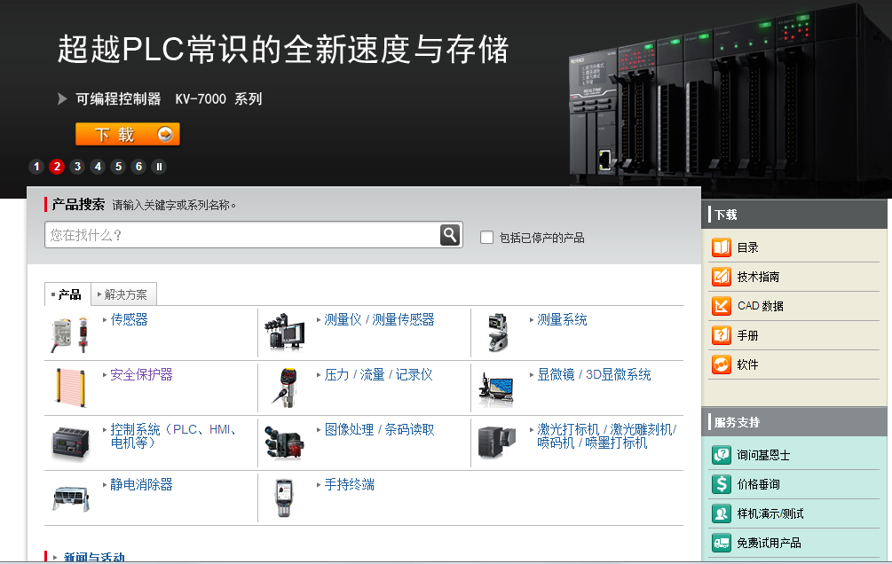Open the 图像处理 / 条码读取 link
The height and width of the screenshot is (564, 892).
380,430
